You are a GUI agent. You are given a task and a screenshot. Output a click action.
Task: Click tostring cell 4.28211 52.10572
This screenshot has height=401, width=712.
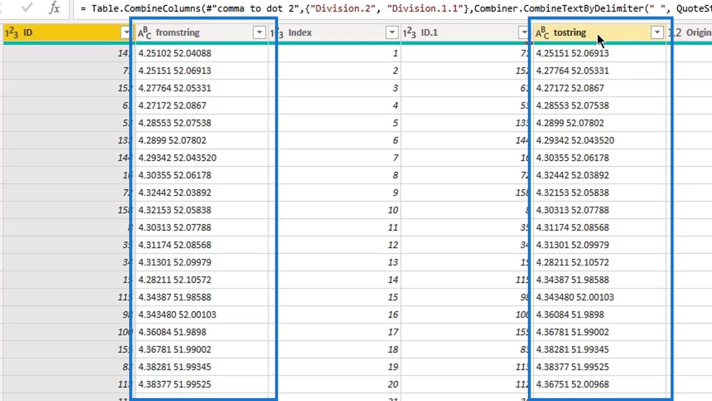coord(599,262)
